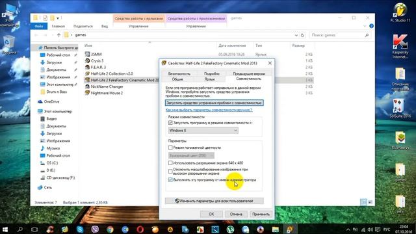Open the games folder on the desktop
The width and height of the screenshot is (416, 234).
400,172
